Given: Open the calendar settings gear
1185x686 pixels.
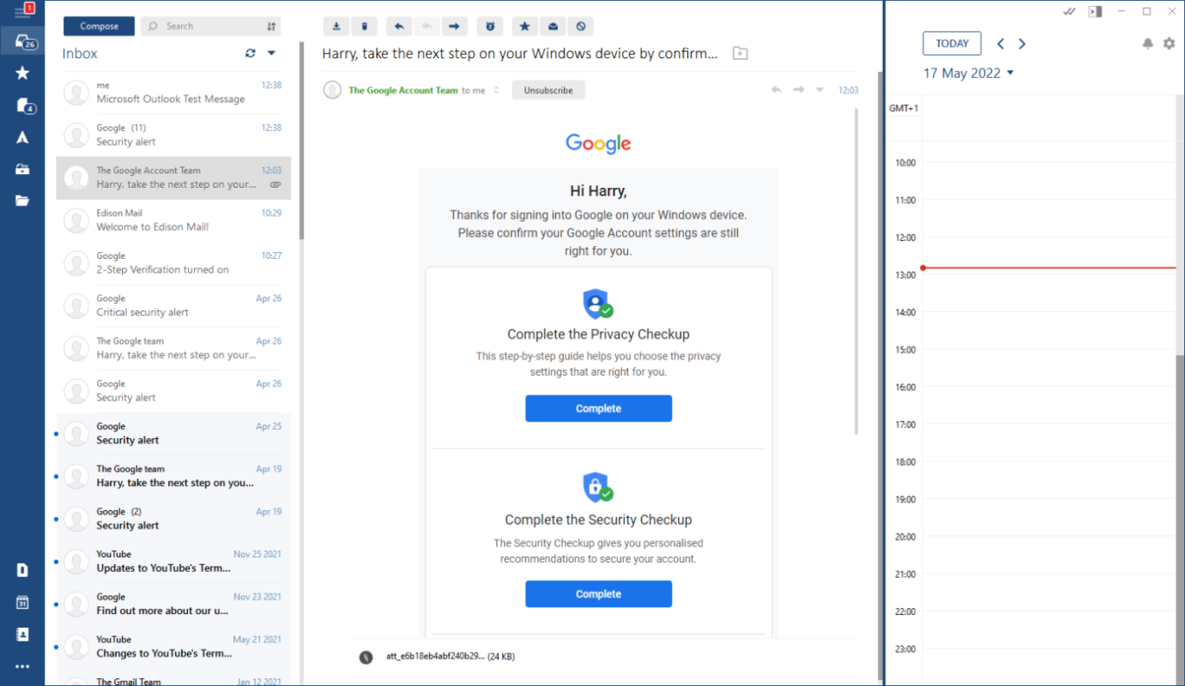Looking at the screenshot, I should coord(1169,44).
